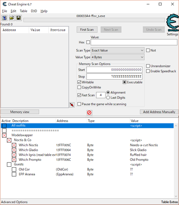Open the Scan Type dropdown

(118, 50)
